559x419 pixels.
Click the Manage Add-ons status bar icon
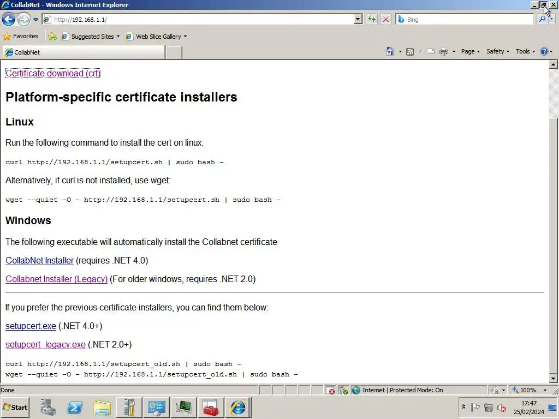tap(343, 391)
